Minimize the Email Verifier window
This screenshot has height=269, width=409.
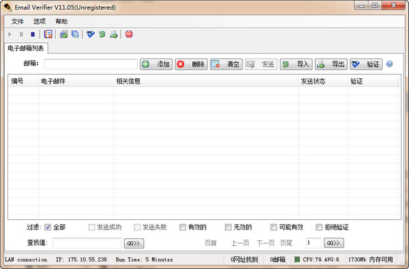[x=361, y=5]
